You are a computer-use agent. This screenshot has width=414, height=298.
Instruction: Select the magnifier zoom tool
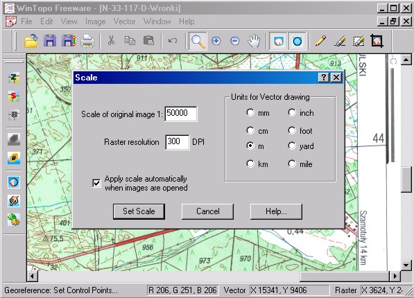198,41
